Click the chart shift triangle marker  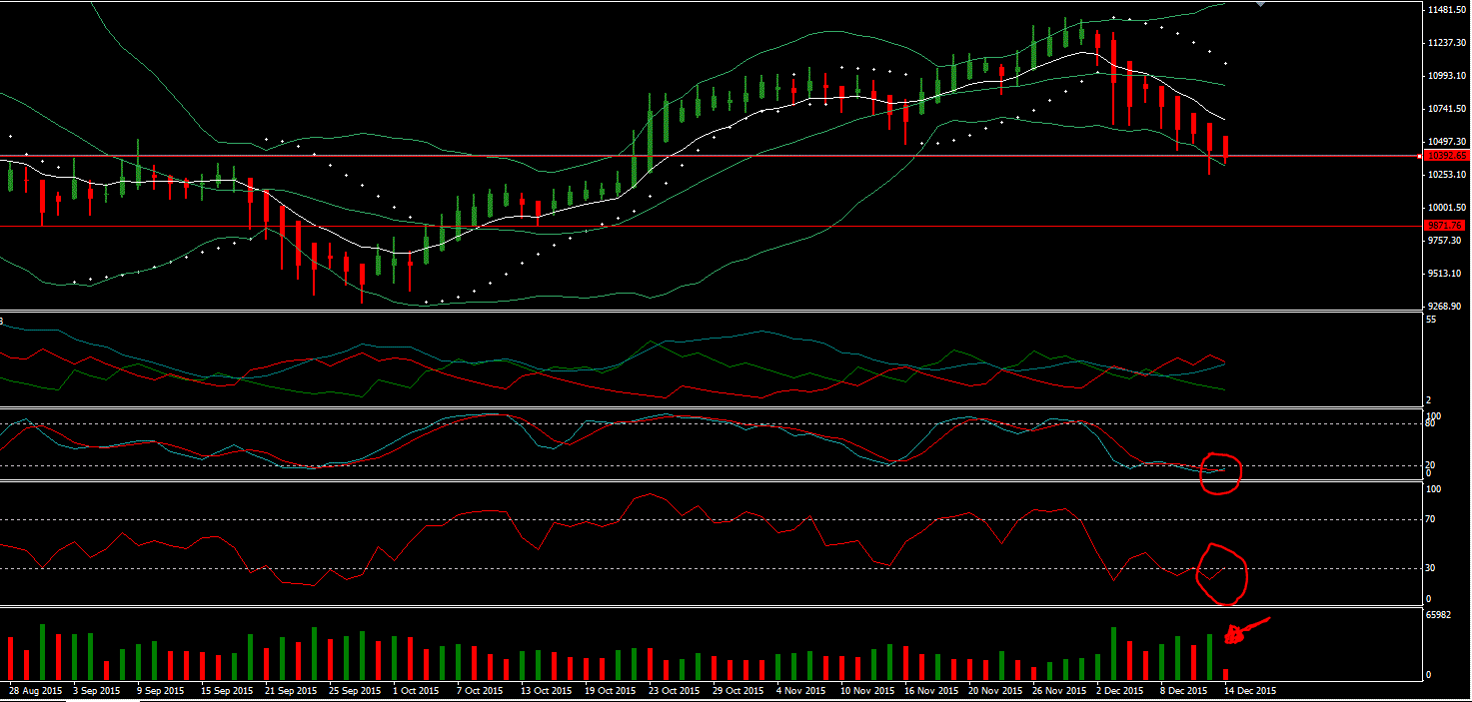tap(1260, 5)
